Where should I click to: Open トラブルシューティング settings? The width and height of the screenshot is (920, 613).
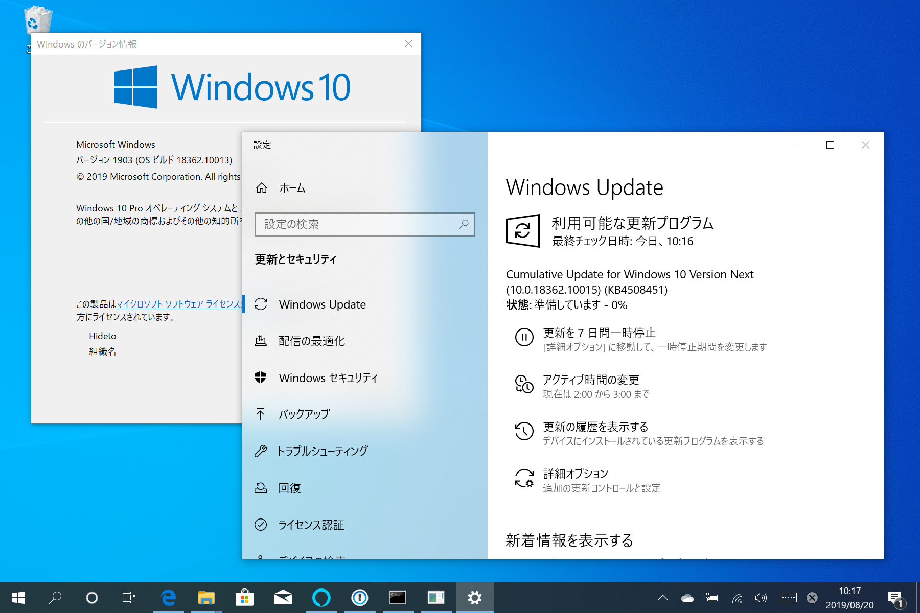point(323,451)
